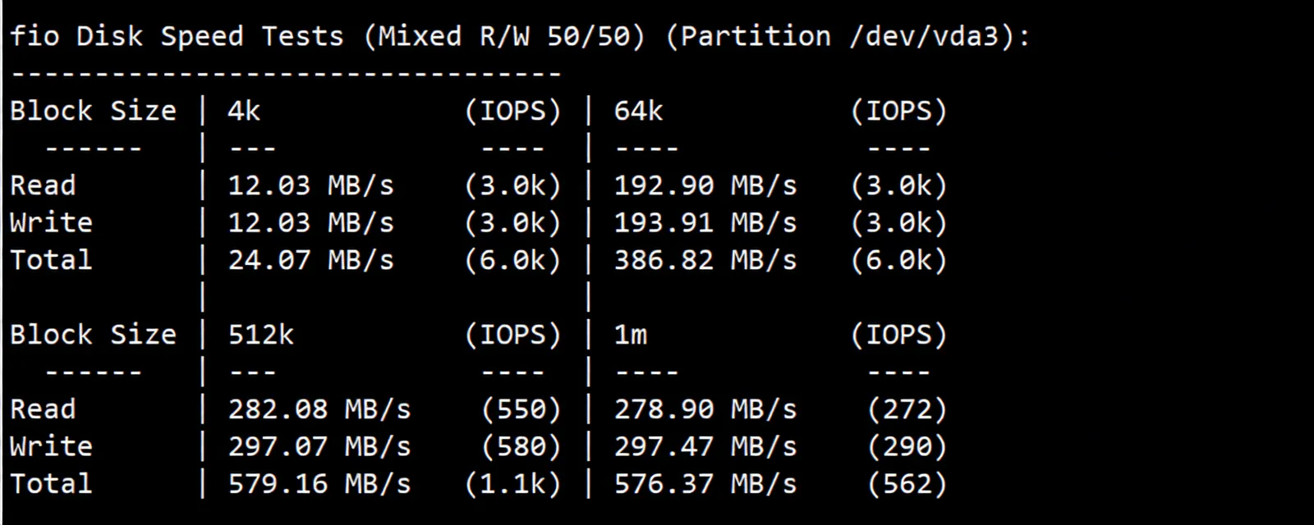
Task: Click the 386.82 MB/s total value
Action: (705, 260)
